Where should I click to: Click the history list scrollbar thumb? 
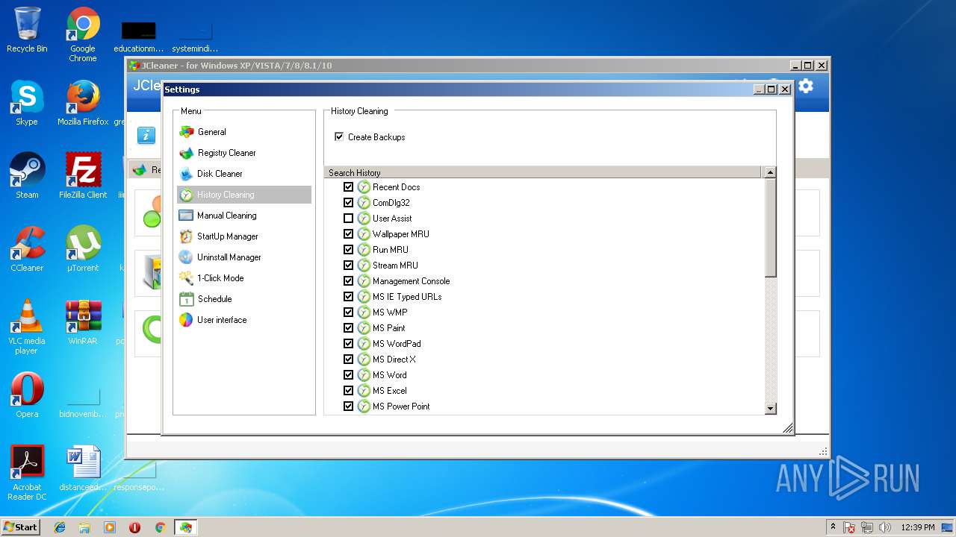tap(771, 227)
